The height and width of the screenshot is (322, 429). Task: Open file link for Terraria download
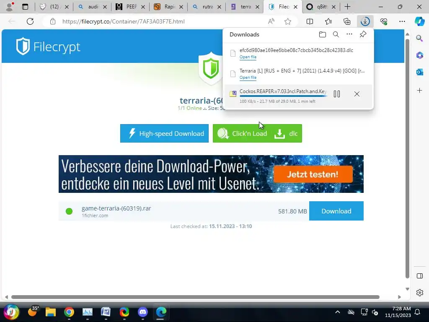(248, 78)
